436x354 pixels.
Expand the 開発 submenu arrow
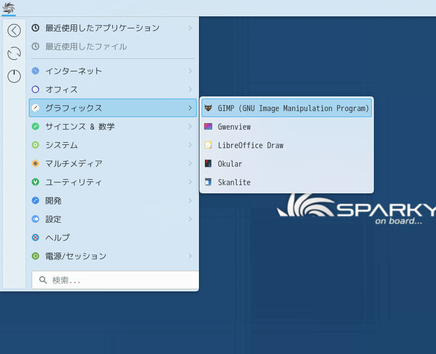click(190, 200)
